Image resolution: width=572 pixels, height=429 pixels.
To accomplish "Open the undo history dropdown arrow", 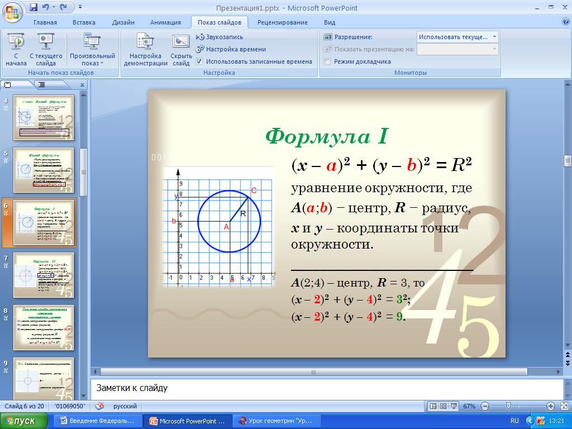I will 54,7.
